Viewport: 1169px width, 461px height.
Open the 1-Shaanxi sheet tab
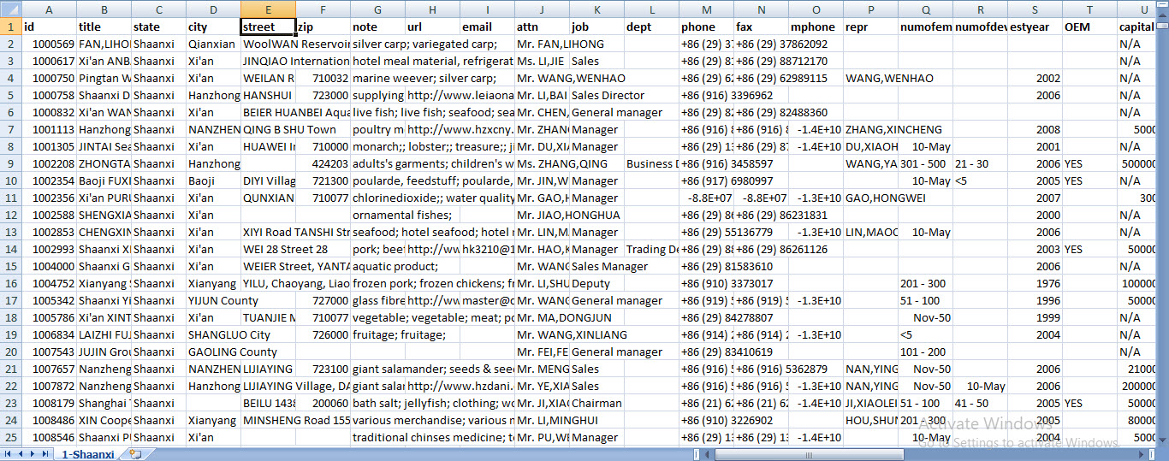87,454
